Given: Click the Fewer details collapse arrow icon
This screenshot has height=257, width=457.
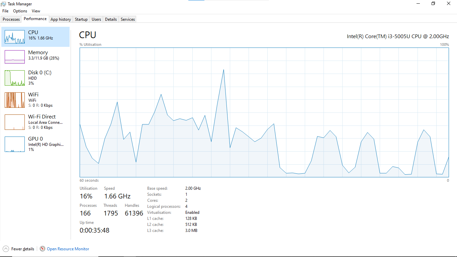Looking at the screenshot, I should (x=6, y=249).
